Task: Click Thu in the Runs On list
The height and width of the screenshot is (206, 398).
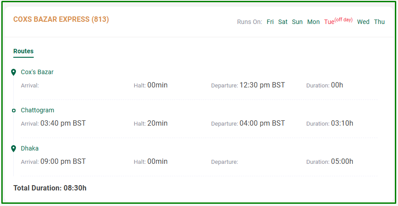Action: coord(379,22)
